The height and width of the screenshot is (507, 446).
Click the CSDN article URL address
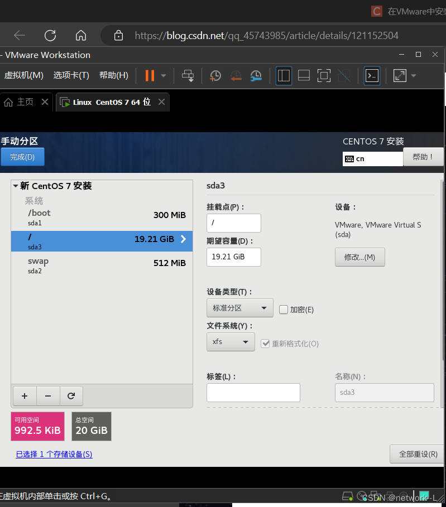(266, 36)
